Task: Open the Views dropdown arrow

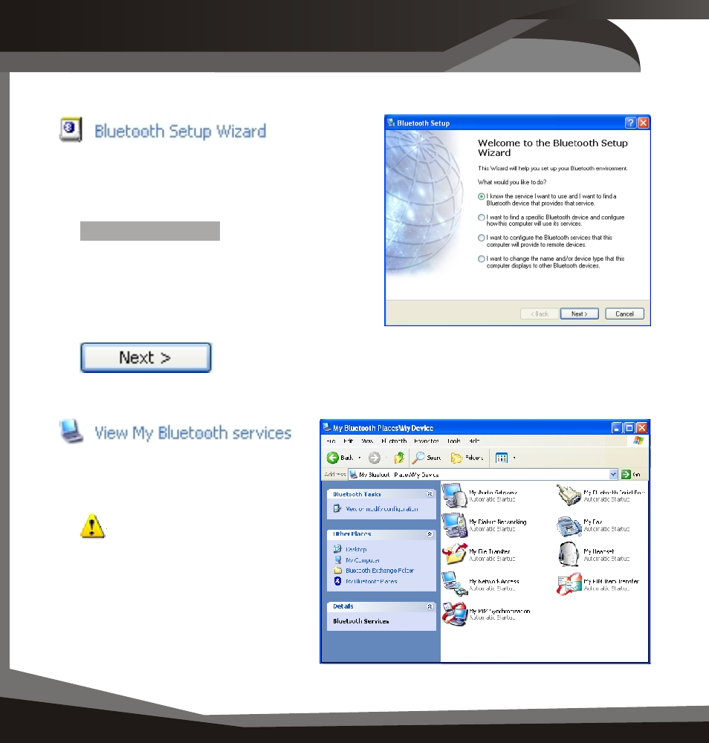Action: [514, 458]
